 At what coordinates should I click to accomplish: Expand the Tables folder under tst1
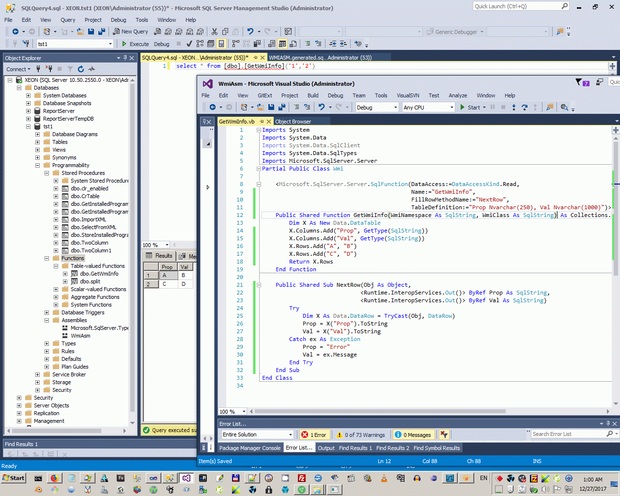[x=37, y=142]
